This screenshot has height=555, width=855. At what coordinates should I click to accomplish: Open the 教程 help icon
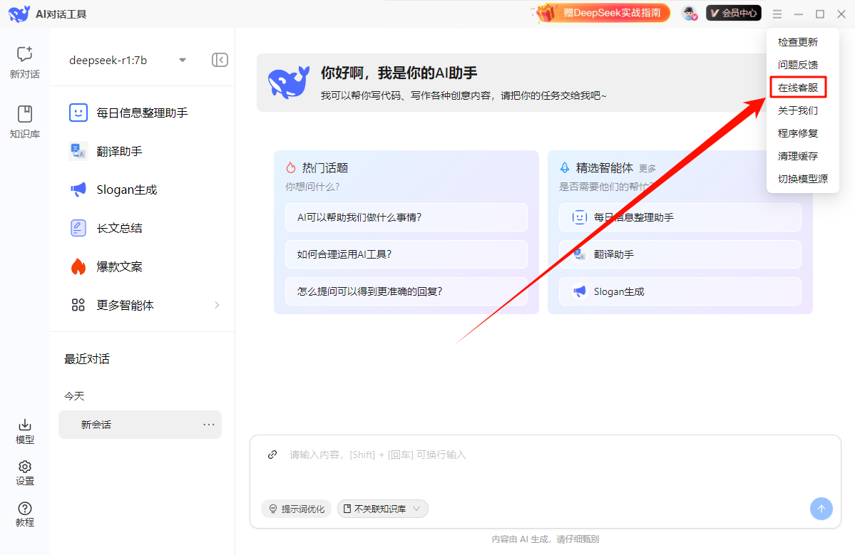click(24, 509)
